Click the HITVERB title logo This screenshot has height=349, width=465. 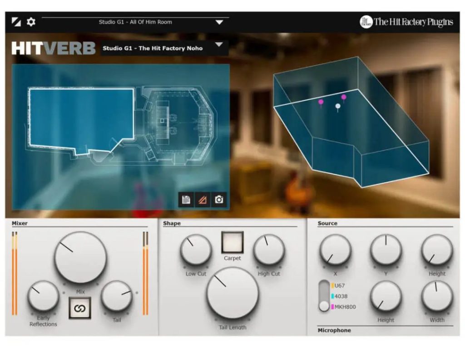click(x=54, y=48)
